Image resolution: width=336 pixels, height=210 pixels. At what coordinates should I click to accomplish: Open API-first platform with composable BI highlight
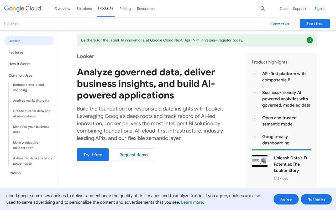click(284, 77)
